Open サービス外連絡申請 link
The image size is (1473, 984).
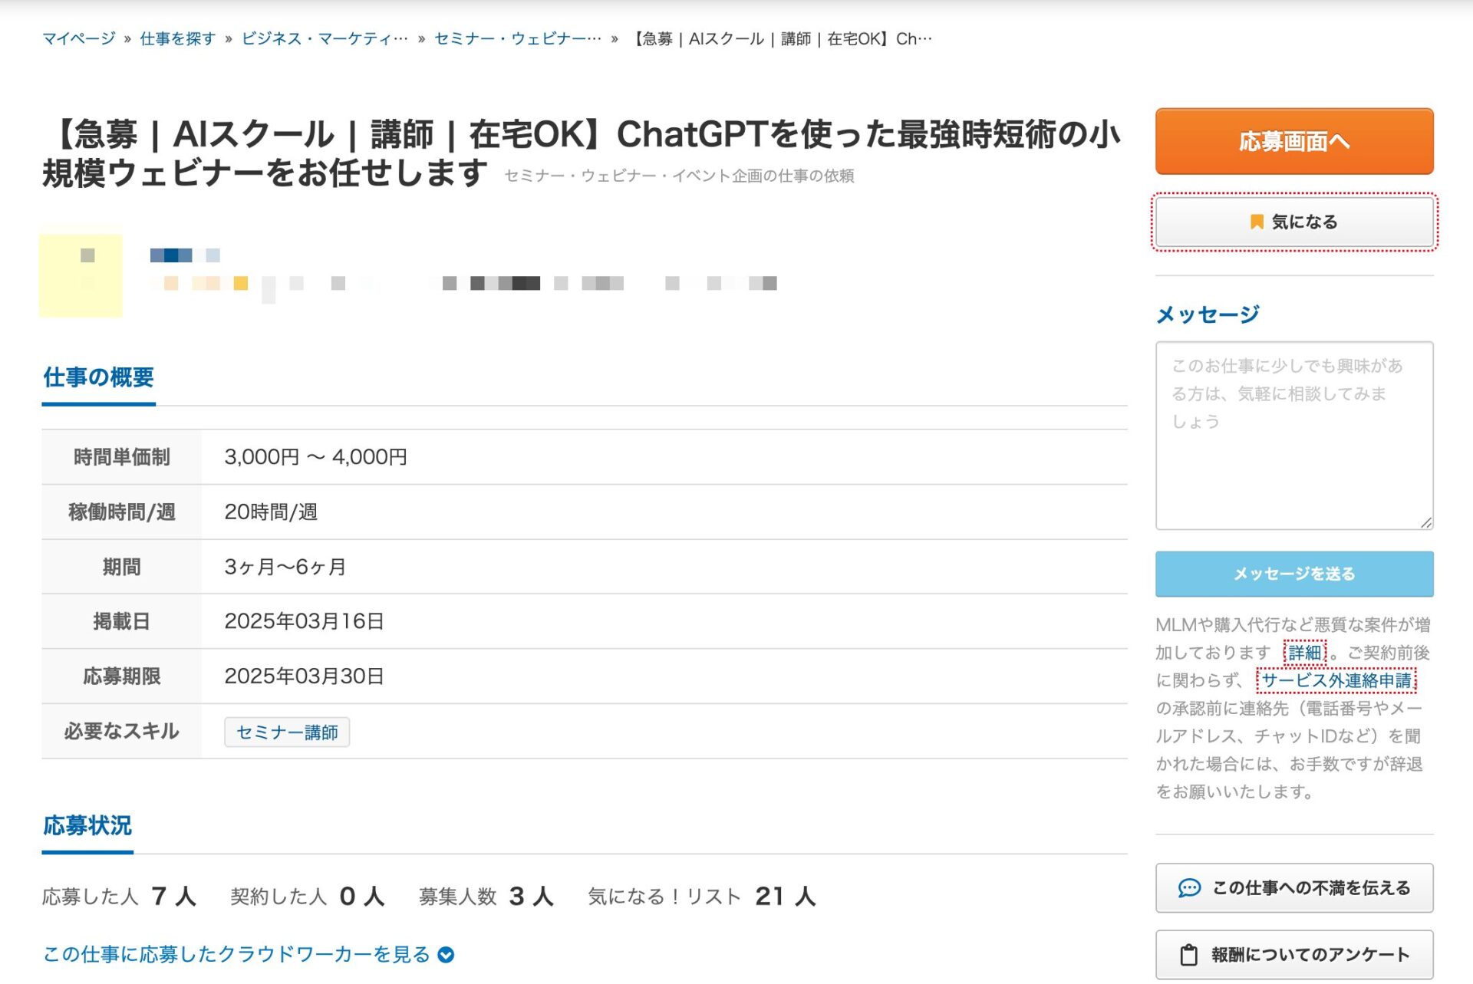click(x=1336, y=680)
